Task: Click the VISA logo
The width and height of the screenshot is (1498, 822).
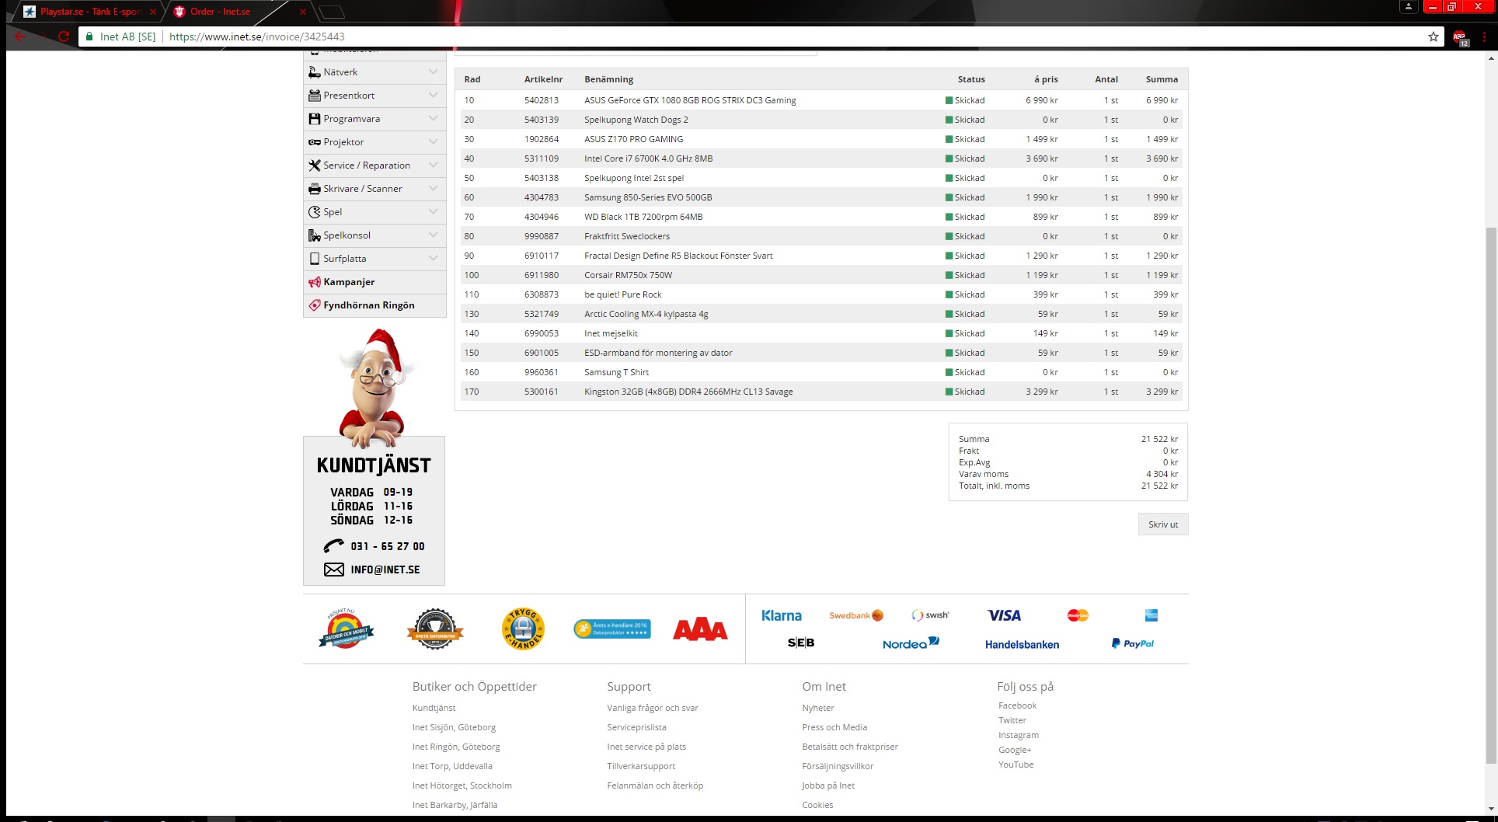Action: coord(1004,615)
